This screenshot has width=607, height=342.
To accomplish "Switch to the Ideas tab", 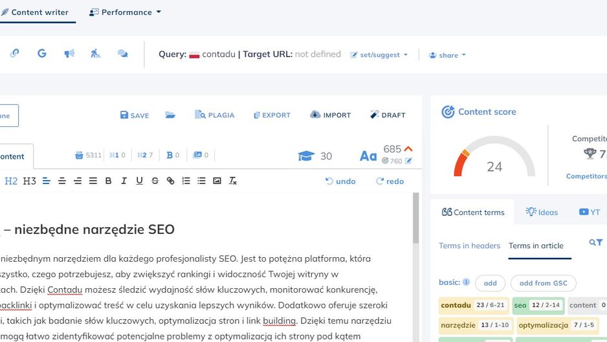I will pyautogui.click(x=542, y=212).
